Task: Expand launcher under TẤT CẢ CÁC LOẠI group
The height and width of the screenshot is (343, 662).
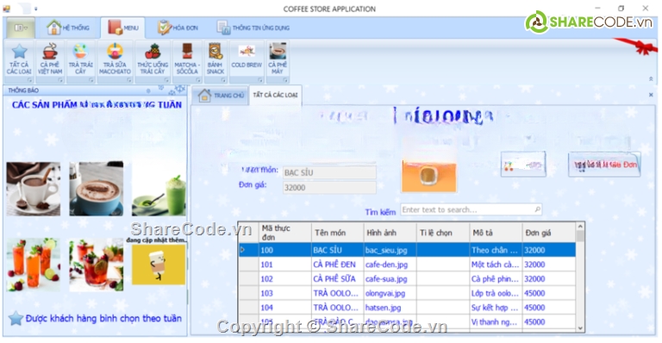Action: [29, 80]
